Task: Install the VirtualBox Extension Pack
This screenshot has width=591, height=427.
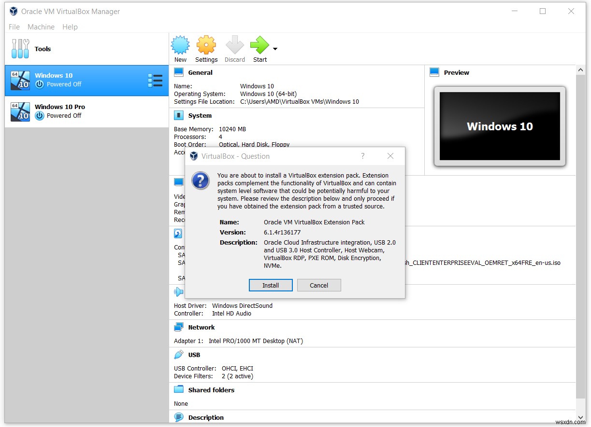Action: 270,285
